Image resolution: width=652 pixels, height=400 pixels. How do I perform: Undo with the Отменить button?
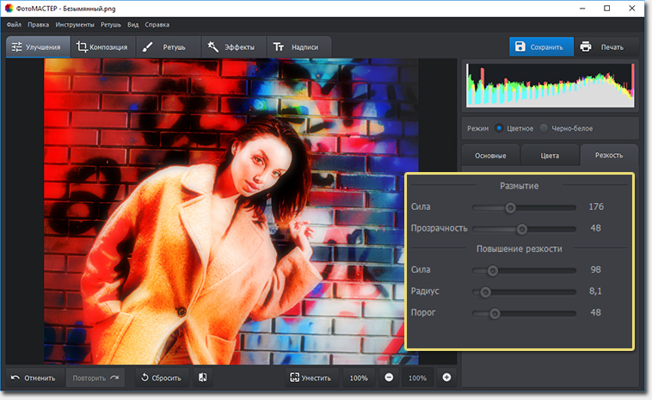pyautogui.click(x=34, y=378)
